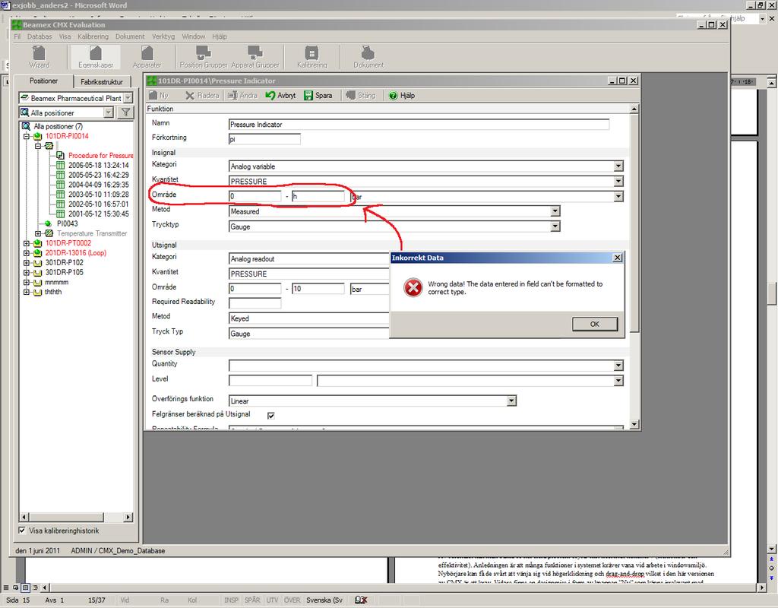Open the Wizard toolbar icon

pyautogui.click(x=39, y=56)
